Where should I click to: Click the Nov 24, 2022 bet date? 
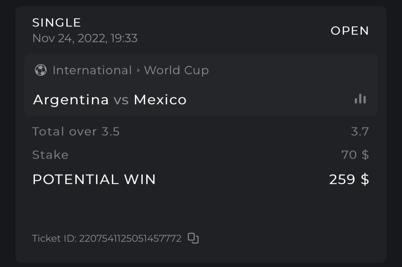click(85, 38)
